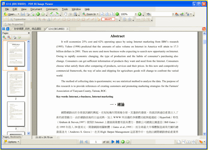The image size is (208, 150).
Task: Expand the 100% zoom level dropdown
Action: (135, 14)
